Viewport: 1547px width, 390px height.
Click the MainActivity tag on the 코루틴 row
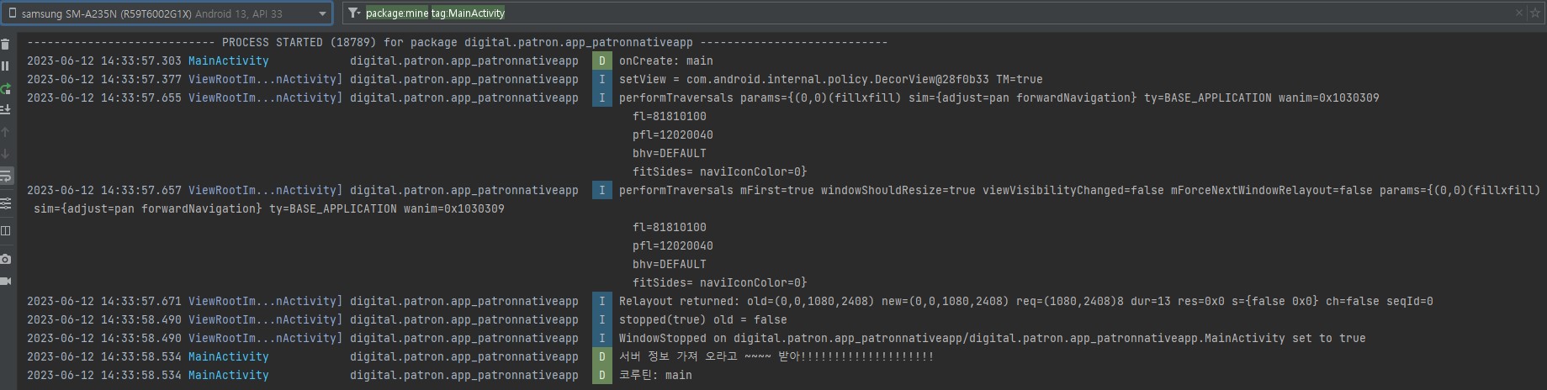229,375
